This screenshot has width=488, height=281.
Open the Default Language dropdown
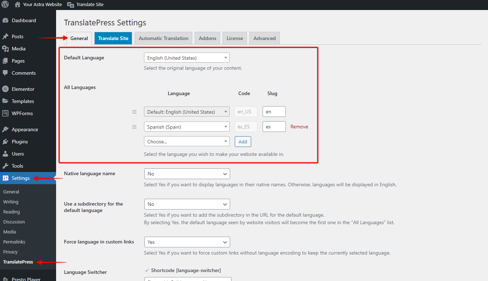click(186, 58)
